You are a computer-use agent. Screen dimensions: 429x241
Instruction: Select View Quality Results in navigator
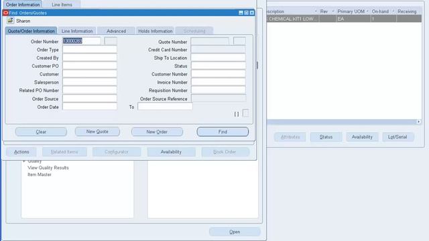(48, 167)
